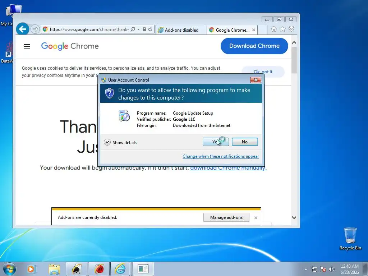The height and width of the screenshot is (276, 368).
Task: Click the Google Update Setup installer icon
Action: tap(124, 115)
